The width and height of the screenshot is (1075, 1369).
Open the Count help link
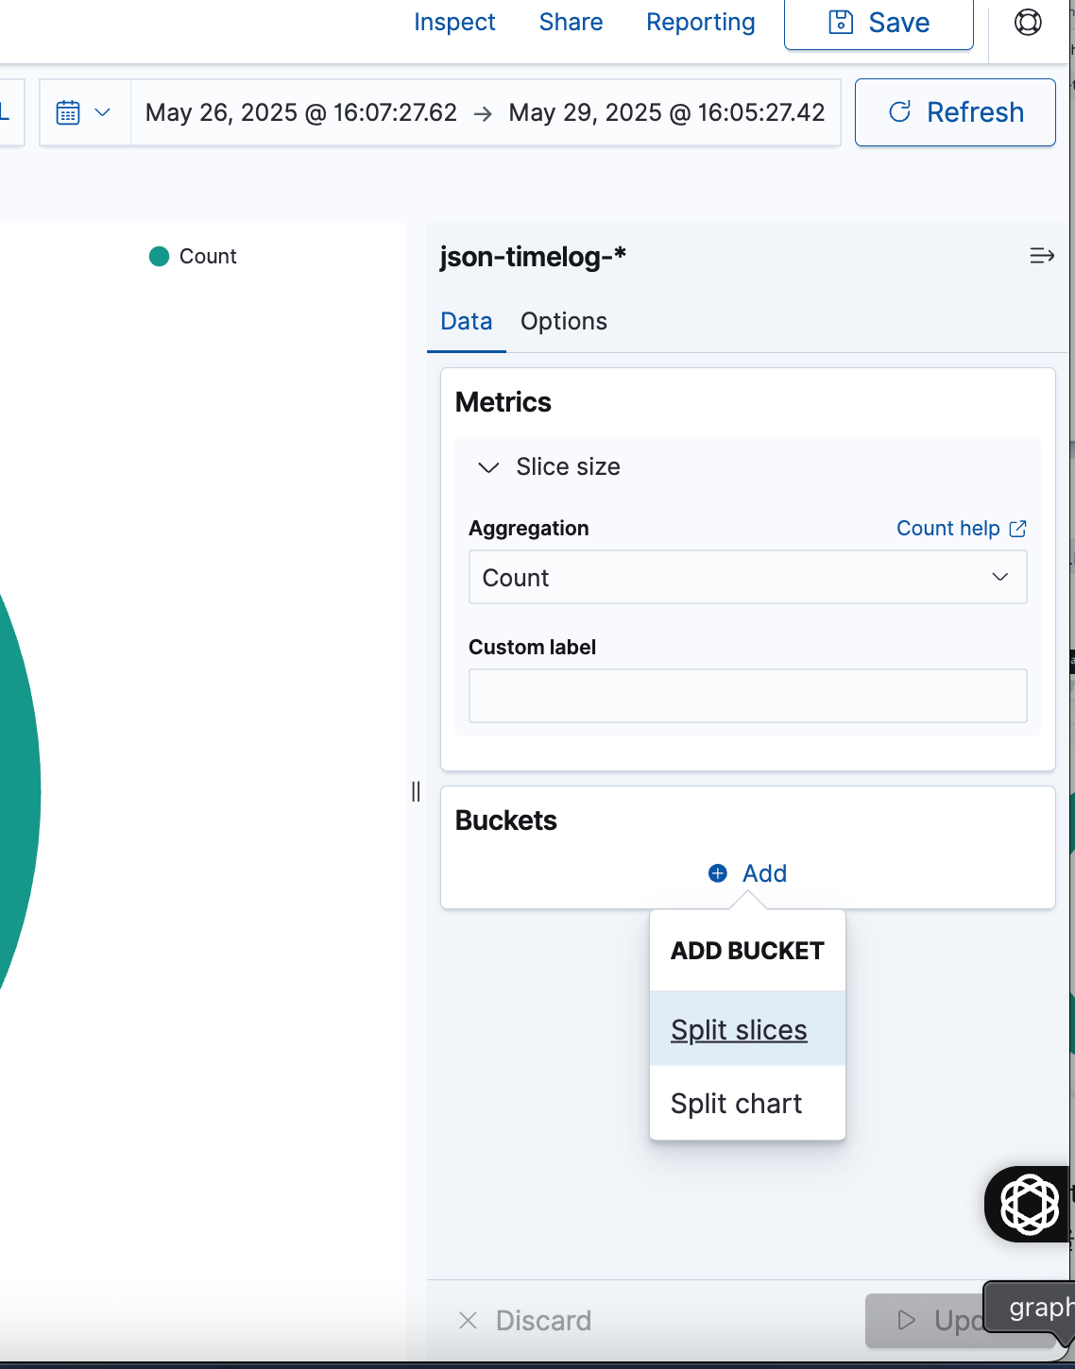click(948, 529)
